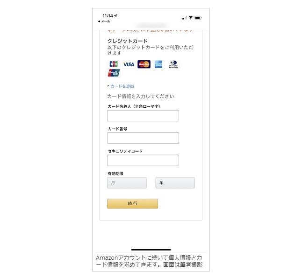302x278 pixels.
Task: Collapse the カードを追加 section chevron
Action: click(x=108, y=86)
